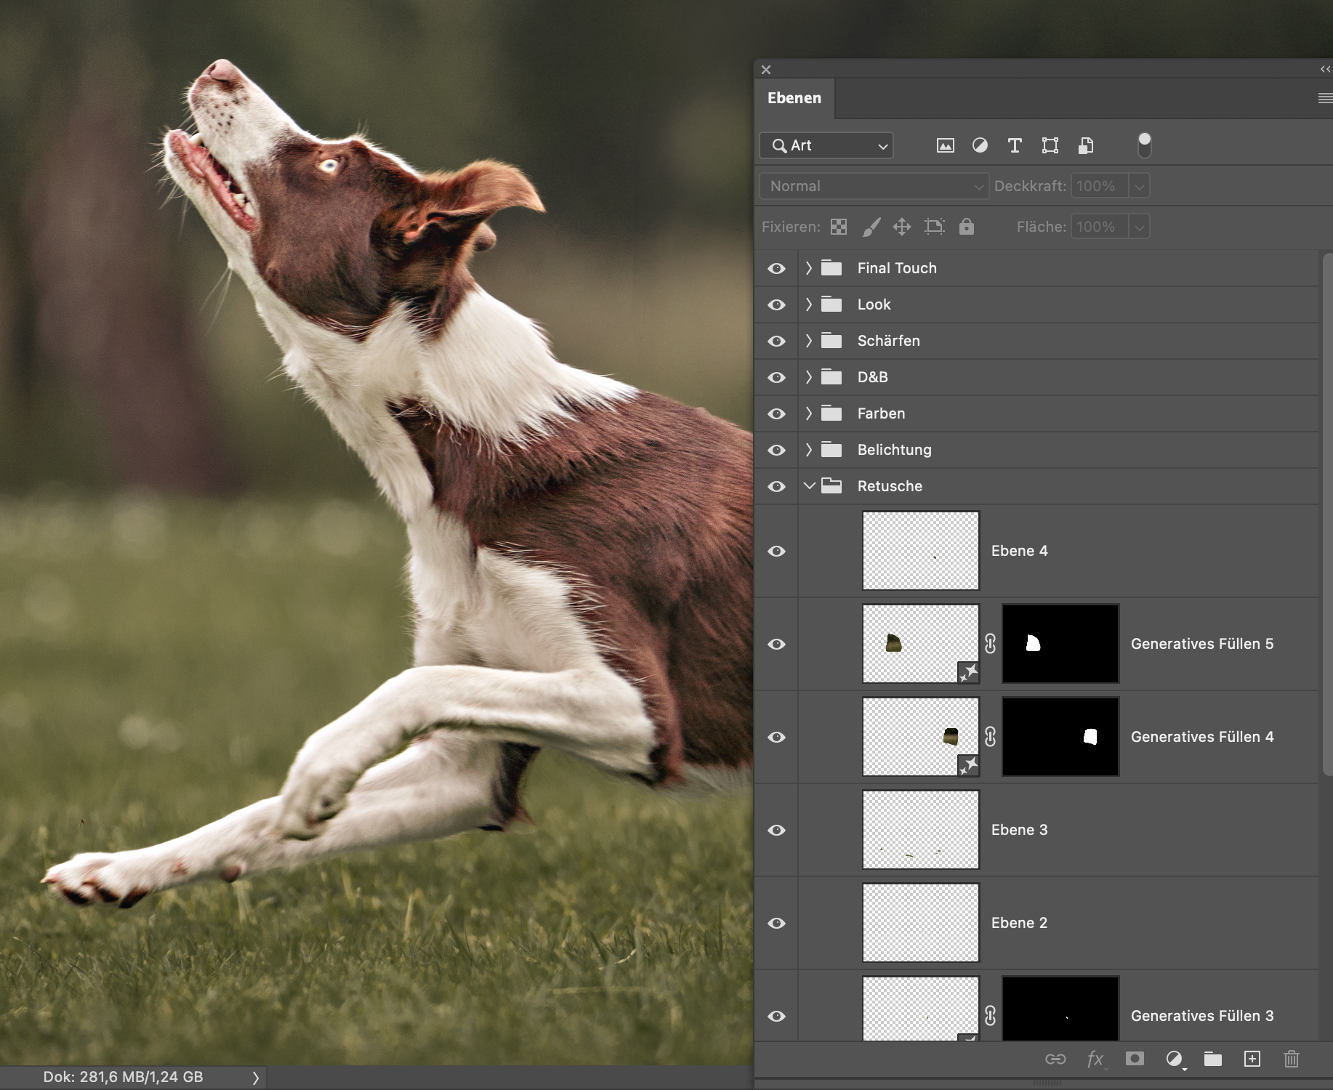This screenshot has height=1090, width=1333.
Task: Open the Deckkraft opacity slider dropdown
Action: click(1139, 186)
